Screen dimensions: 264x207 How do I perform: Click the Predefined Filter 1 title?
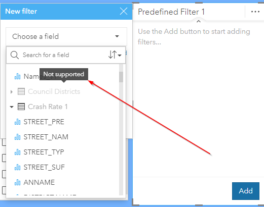[171, 12]
